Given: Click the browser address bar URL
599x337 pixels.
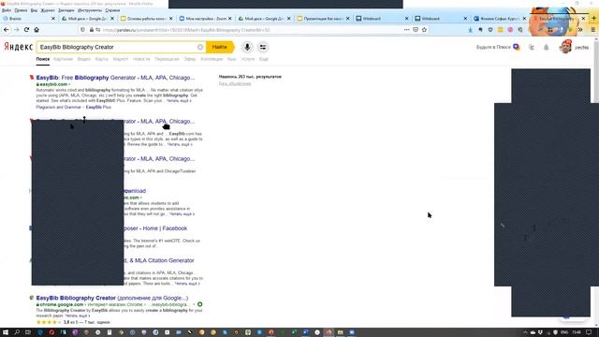Looking at the screenshot, I should point(186,30).
